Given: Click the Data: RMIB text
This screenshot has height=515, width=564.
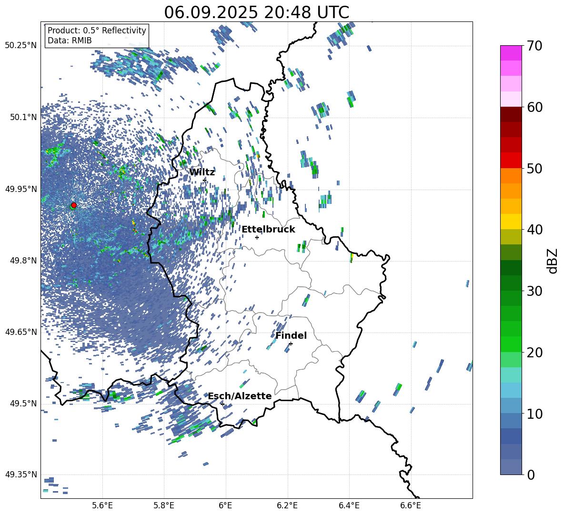Looking at the screenshot, I should [70, 40].
